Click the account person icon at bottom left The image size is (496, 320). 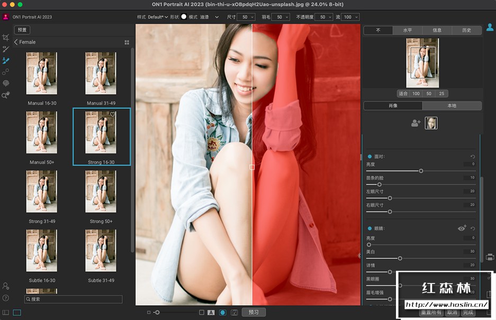click(x=5, y=286)
